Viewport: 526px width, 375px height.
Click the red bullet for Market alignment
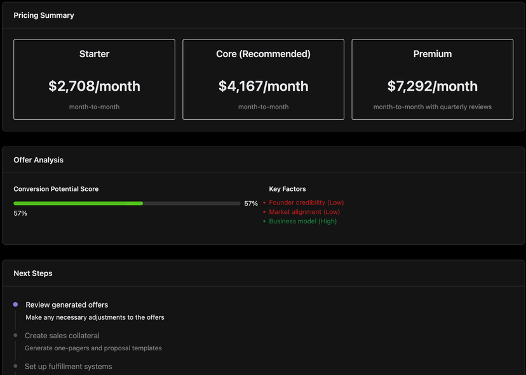point(264,212)
